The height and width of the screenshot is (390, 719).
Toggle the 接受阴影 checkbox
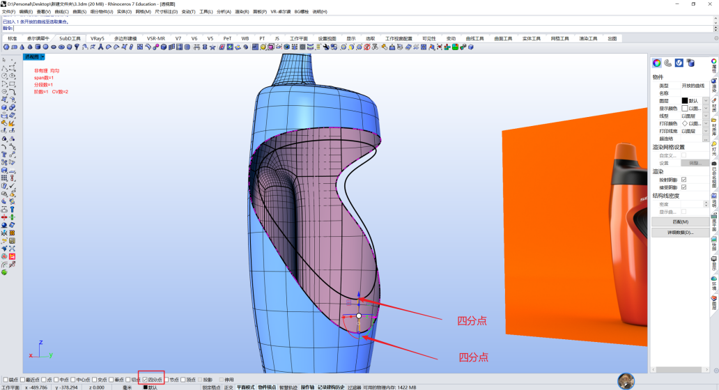(x=683, y=187)
